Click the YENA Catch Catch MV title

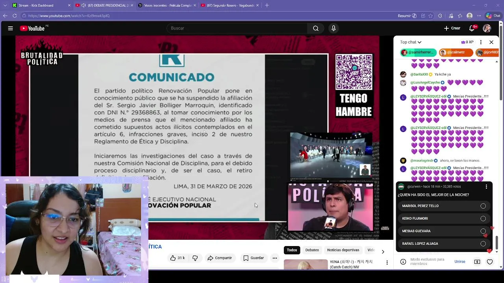[x=351, y=264]
